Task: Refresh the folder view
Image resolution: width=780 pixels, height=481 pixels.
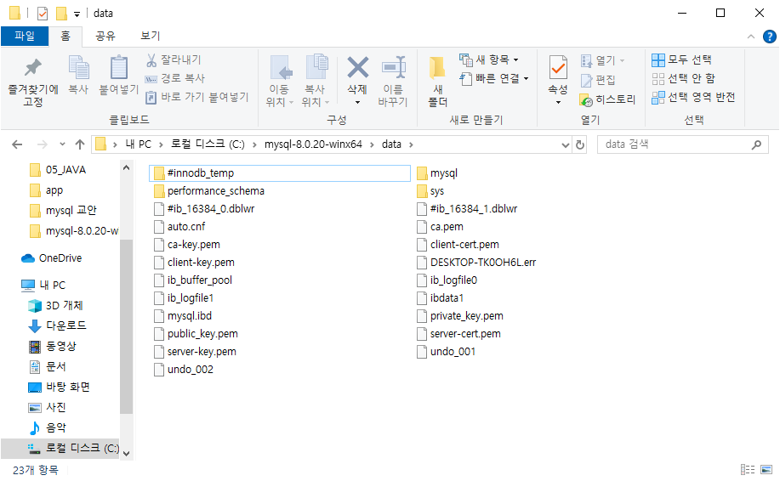Action: point(580,145)
